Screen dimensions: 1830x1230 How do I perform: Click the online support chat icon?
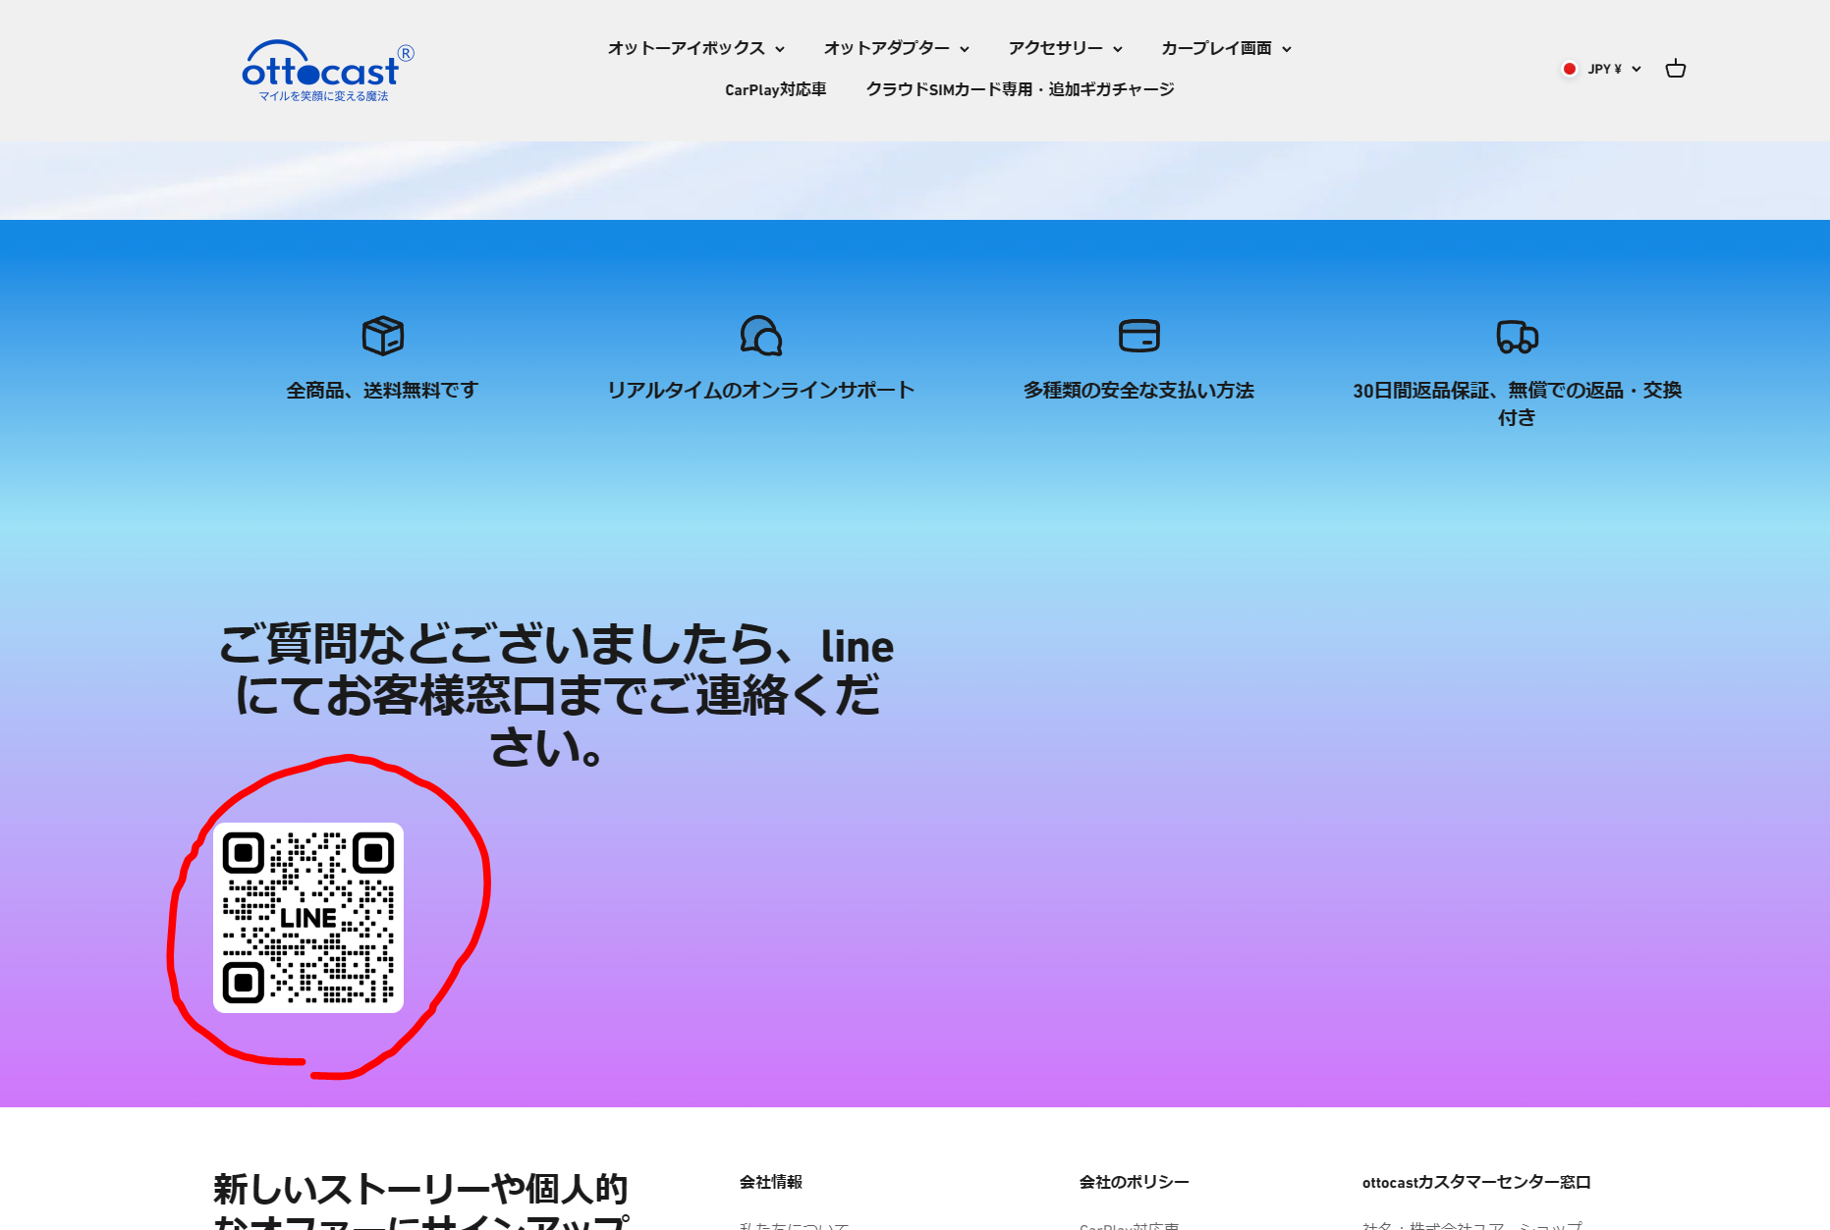coord(761,336)
